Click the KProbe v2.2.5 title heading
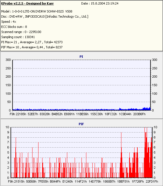Viewport: 163px width, 186px height. (x=27, y=4)
